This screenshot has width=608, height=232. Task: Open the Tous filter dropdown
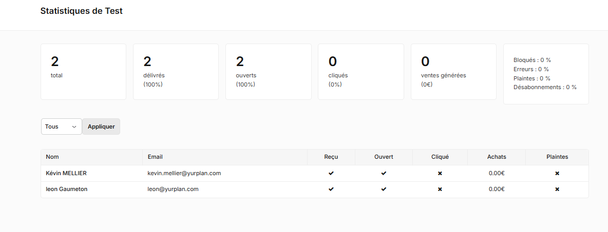62,126
